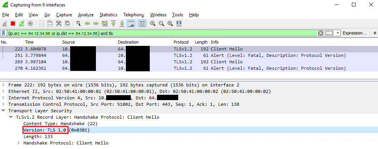This screenshot has width=378, height=149.
Task: Open the Telephony menu
Action: click(133, 15)
